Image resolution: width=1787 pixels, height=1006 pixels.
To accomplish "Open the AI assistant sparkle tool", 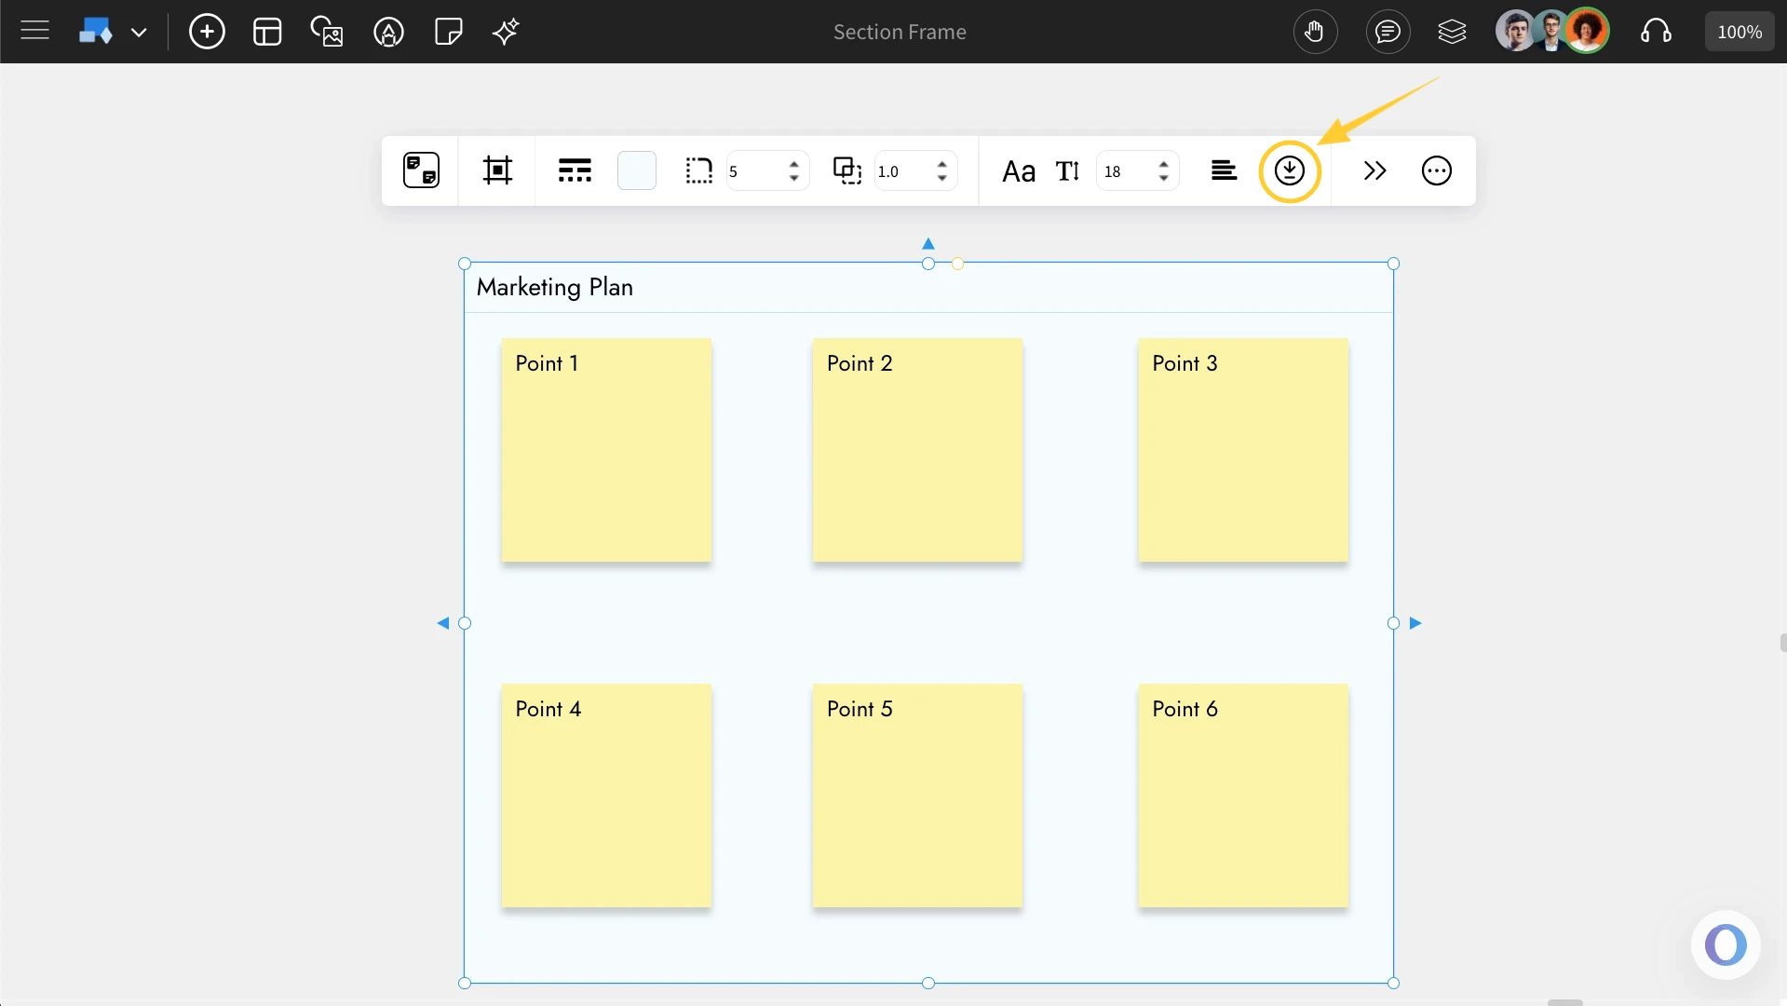I will coord(505,31).
